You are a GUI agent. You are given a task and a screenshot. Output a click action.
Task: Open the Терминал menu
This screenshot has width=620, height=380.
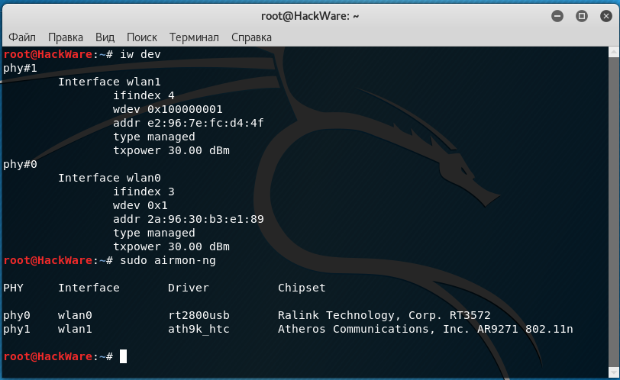(x=194, y=37)
